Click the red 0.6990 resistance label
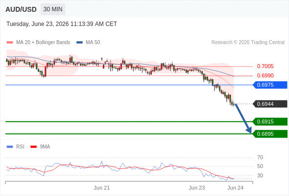289x196 pixels. coord(265,75)
